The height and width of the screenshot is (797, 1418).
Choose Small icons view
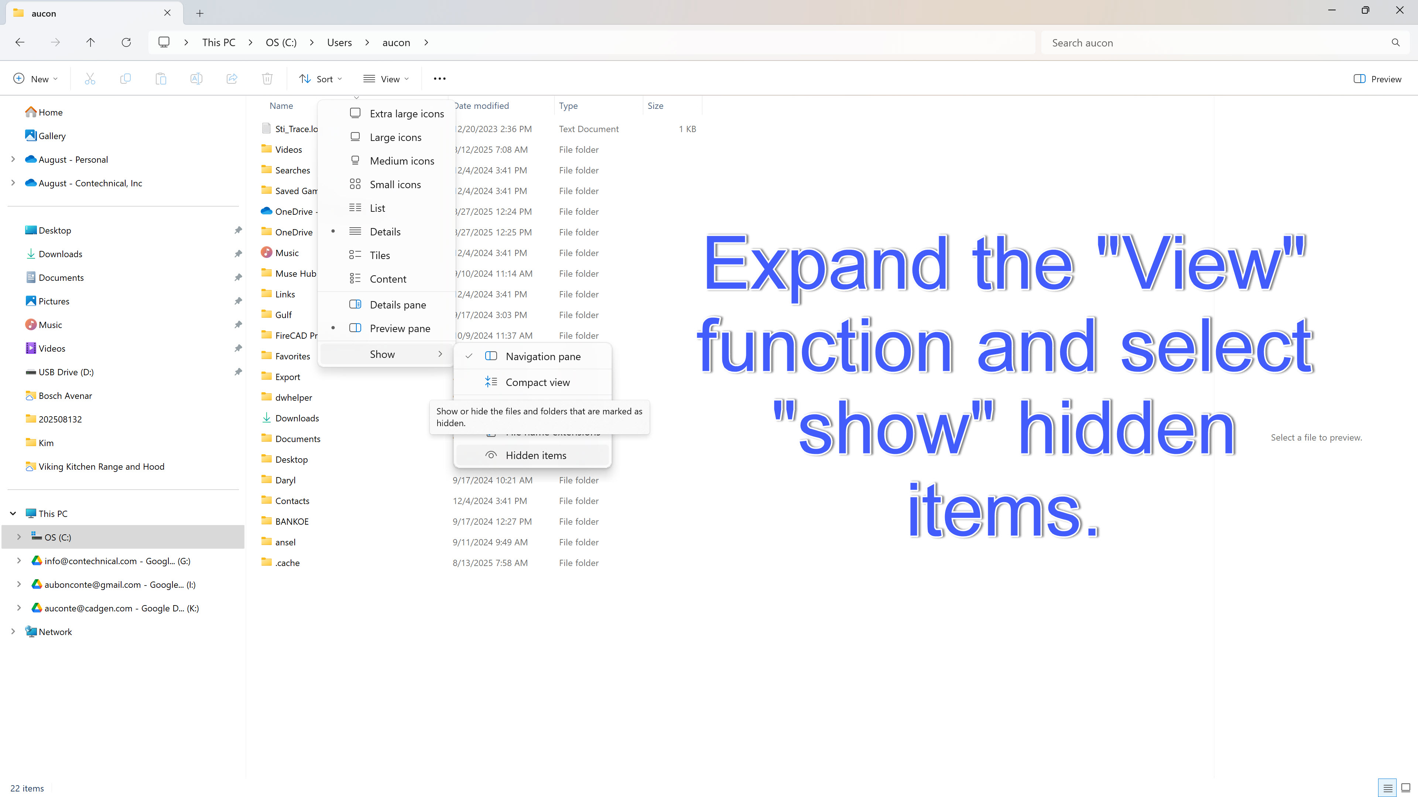pyautogui.click(x=386, y=184)
